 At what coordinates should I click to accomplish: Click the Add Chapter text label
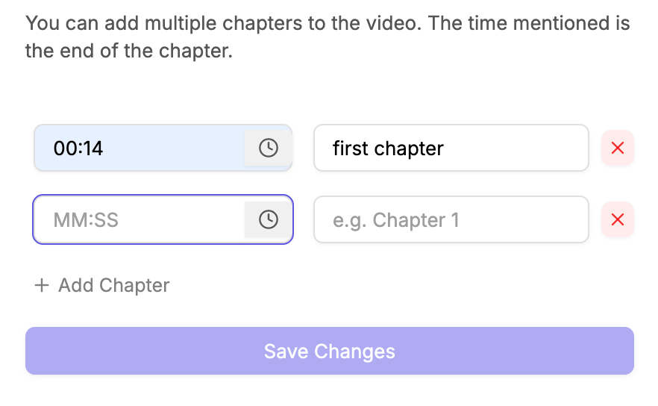coord(113,286)
